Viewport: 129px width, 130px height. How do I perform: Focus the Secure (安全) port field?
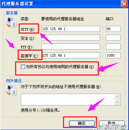113,38
